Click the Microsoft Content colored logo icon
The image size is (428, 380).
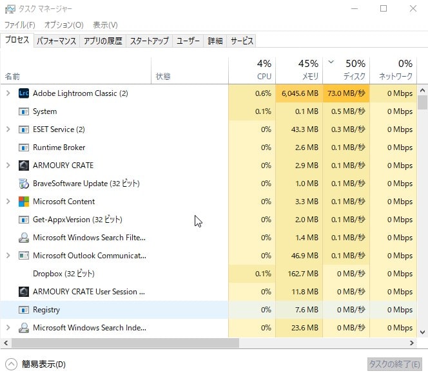pyautogui.click(x=24, y=202)
